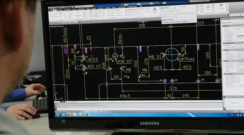Viewport: 244px width, 135px height.
Task: Open the Verwalten ribbon tab
Action: 101,8
